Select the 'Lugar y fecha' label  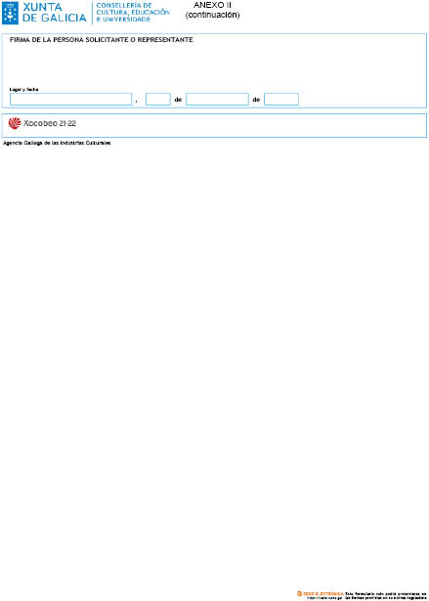[x=23, y=90]
